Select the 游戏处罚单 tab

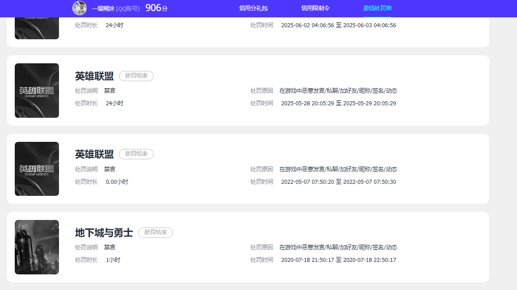pyautogui.click(x=377, y=8)
